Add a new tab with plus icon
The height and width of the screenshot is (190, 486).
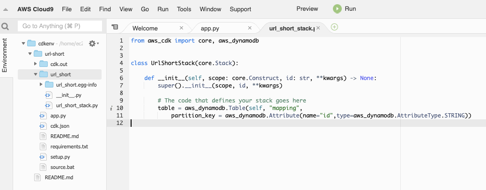tap(334, 27)
